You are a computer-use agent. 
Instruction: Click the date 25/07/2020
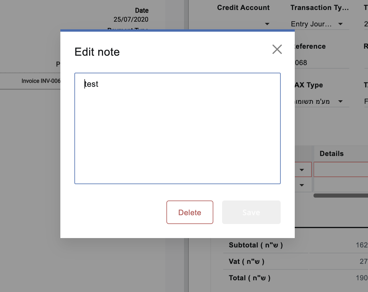[x=131, y=19]
